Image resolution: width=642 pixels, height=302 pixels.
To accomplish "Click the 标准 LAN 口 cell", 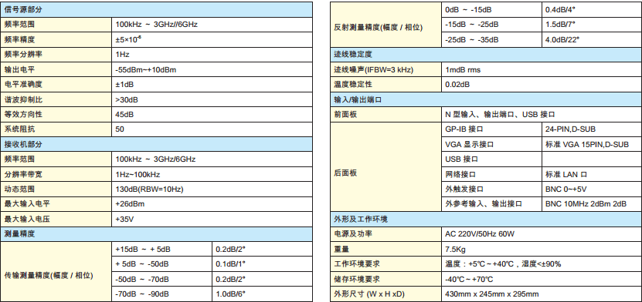I will [x=591, y=174].
